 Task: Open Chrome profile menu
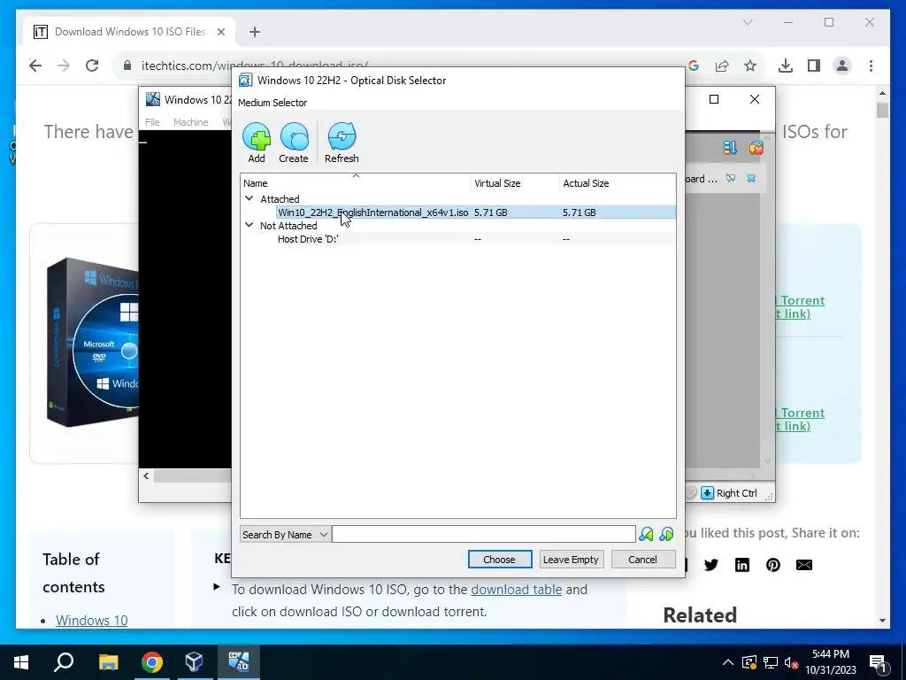(x=842, y=66)
